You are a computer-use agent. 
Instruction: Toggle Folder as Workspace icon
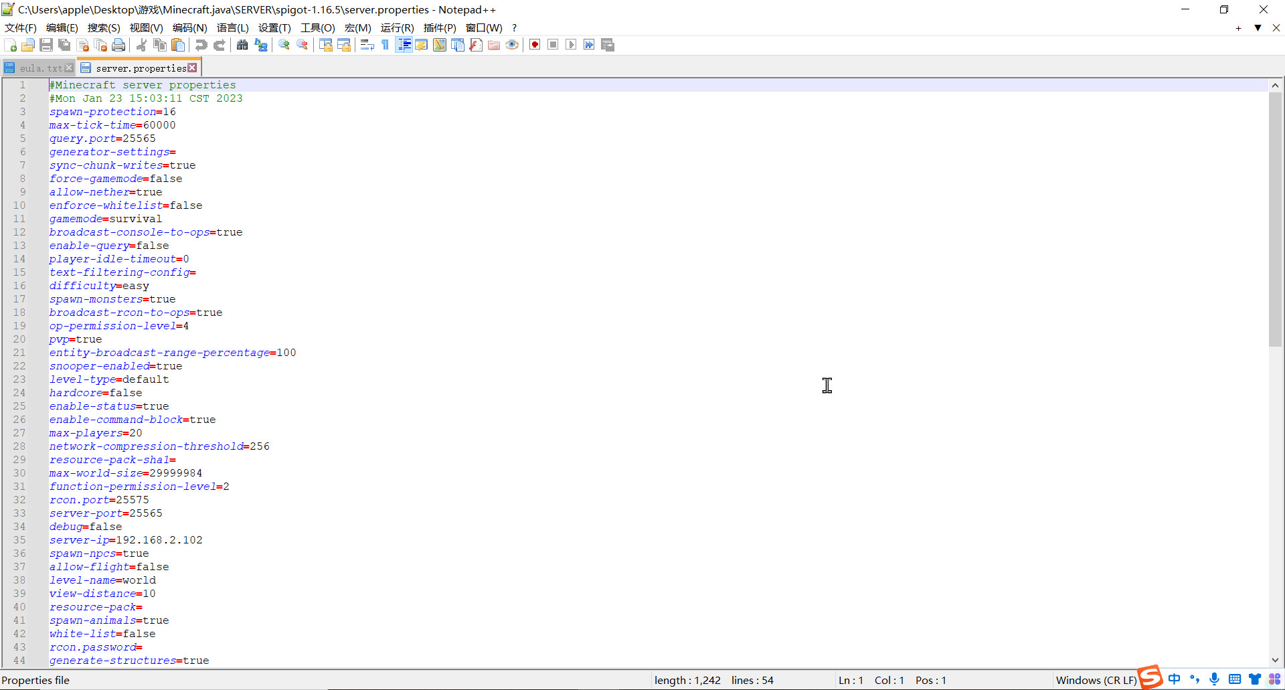494,45
